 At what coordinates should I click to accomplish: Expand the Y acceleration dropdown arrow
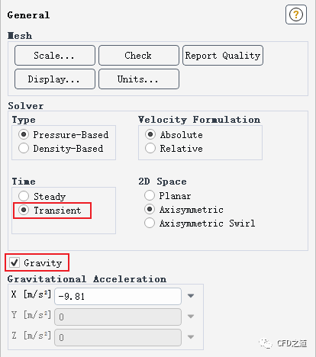pos(191,317)
